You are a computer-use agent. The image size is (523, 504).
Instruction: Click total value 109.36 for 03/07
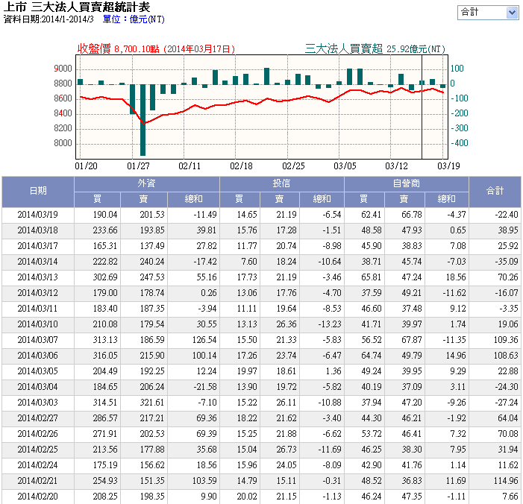click(x=506, y=340)
